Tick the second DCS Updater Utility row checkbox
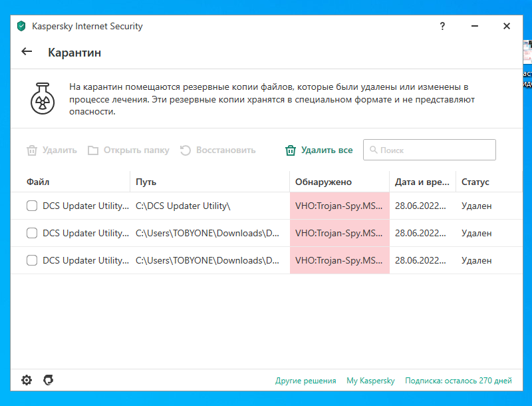This screenshot has height=406, width=532. 32,233
